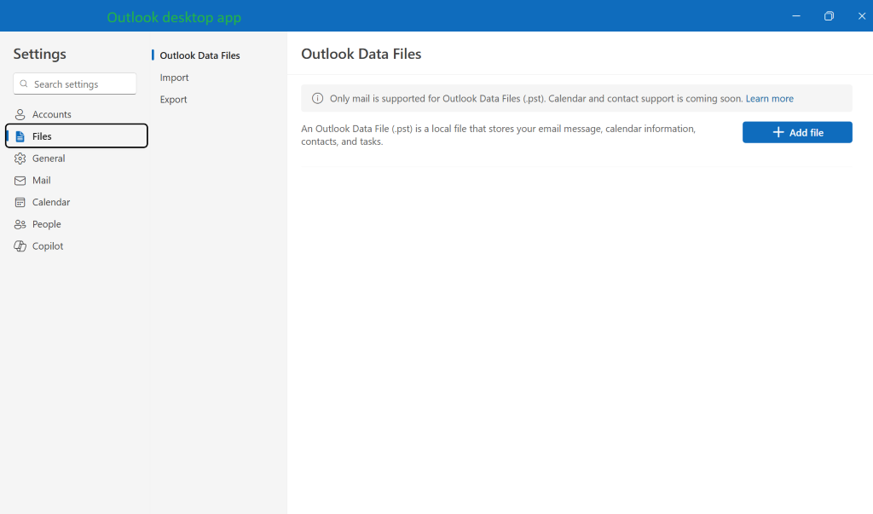Open the Learn more link
The image size is (873, 514).
coord(770,99)
